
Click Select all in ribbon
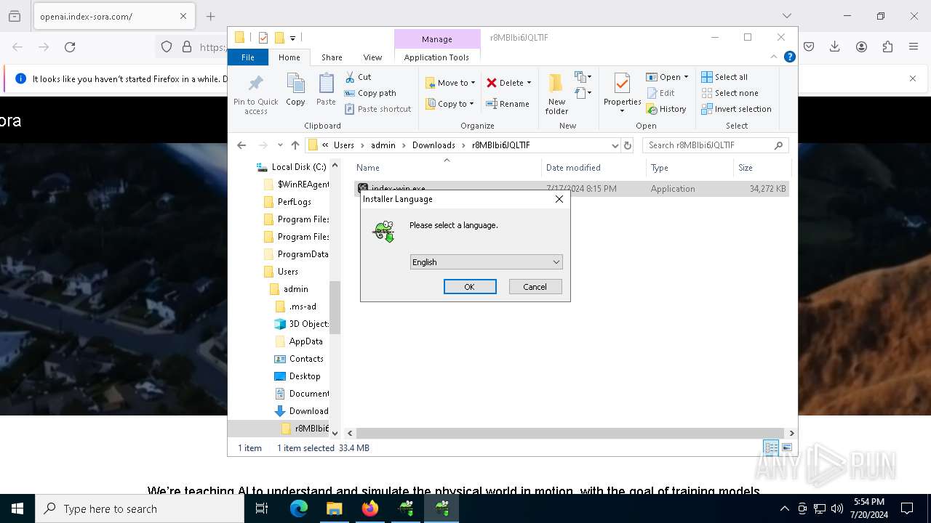(x=724, y=77)
